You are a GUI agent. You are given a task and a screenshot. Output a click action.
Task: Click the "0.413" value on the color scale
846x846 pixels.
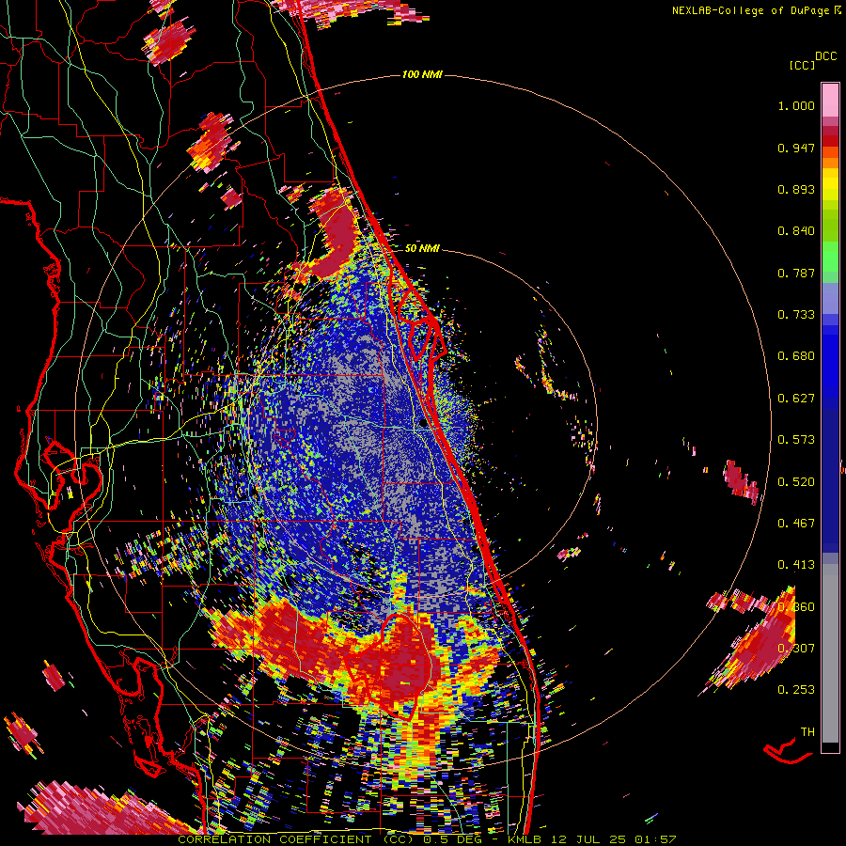[796, 565]
